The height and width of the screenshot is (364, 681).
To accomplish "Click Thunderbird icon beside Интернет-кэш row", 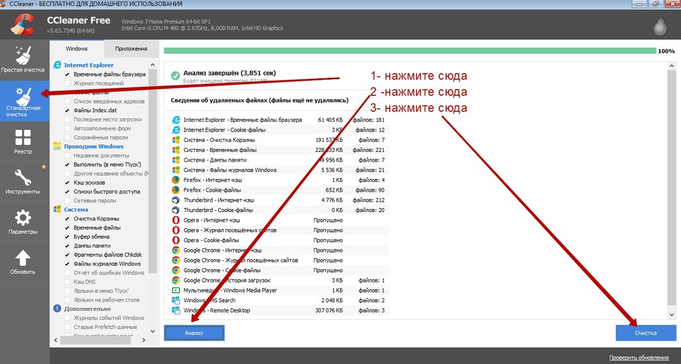I will [x=175, y=200].
